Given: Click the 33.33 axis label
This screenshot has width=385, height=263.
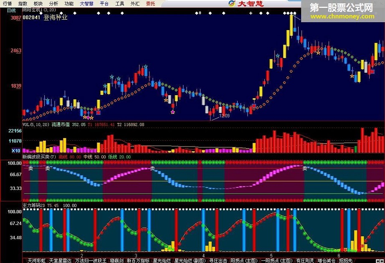Looking at the screenshot, I should (16, 188).
